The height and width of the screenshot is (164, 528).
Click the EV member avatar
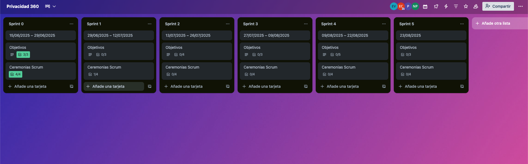pos(394,6)
